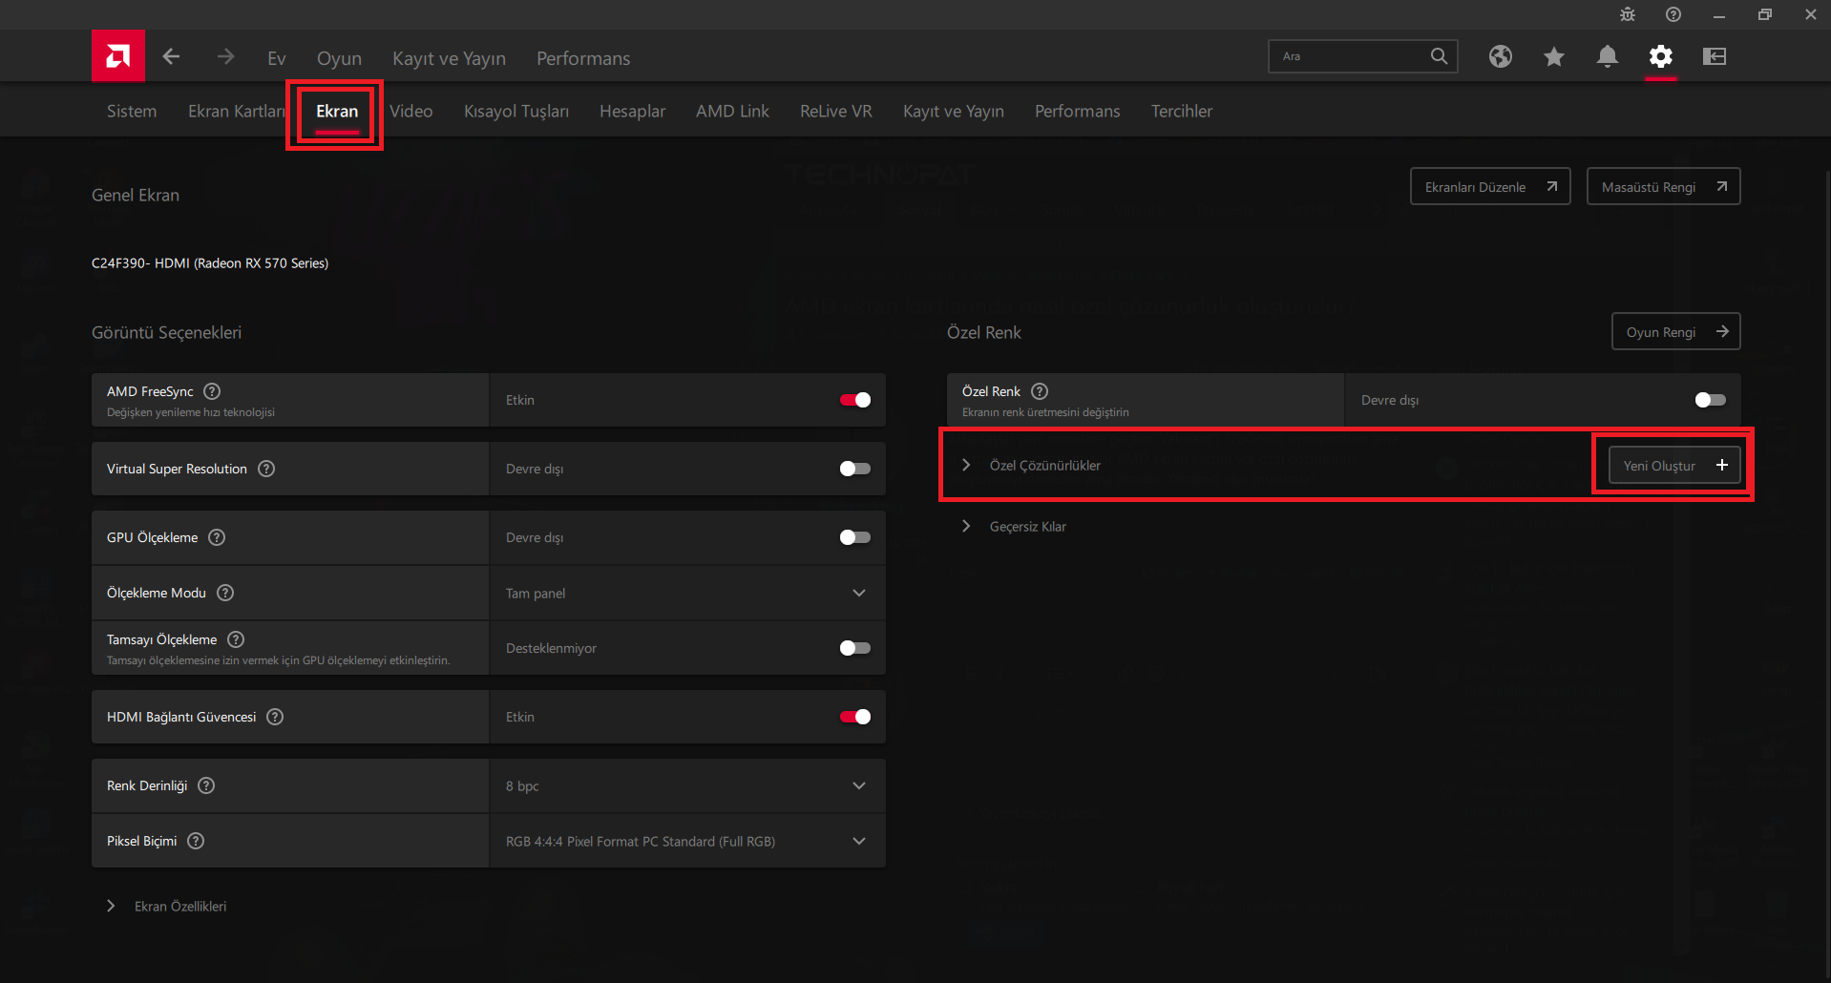
Task: Click the AMD logo home icon
Action: click(118, 56)
